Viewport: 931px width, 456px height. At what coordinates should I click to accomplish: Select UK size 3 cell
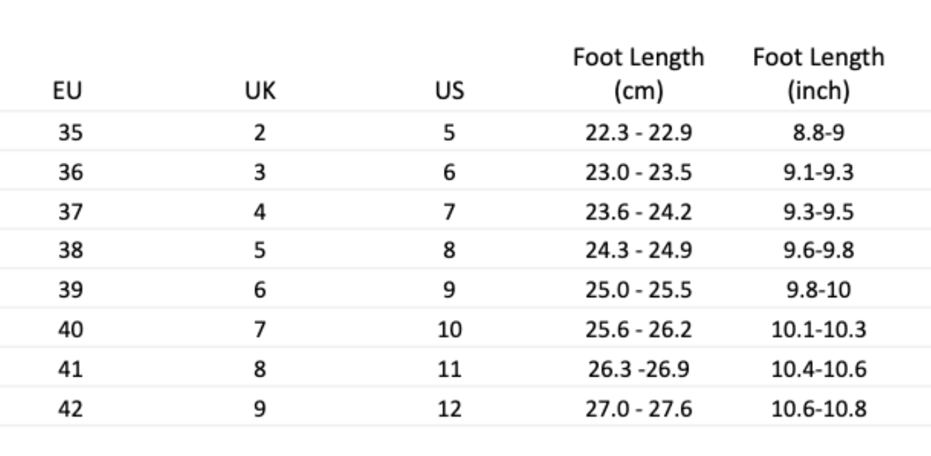coord(259,171)
